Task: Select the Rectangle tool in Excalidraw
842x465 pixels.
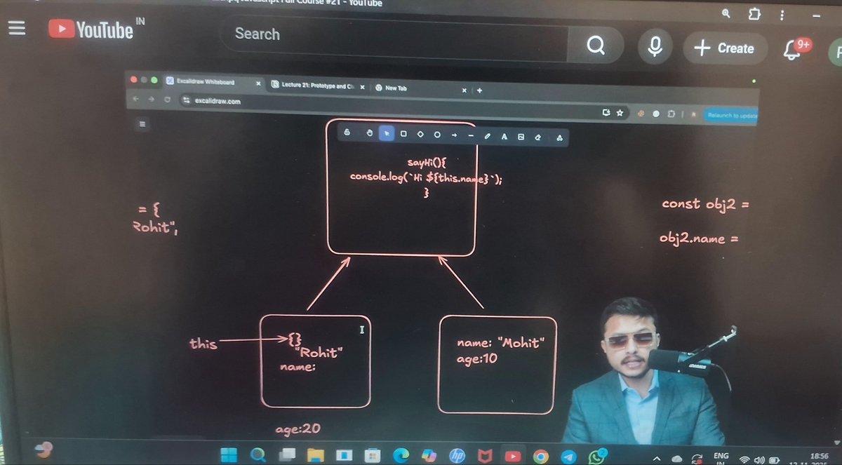Action: point(403,134)
